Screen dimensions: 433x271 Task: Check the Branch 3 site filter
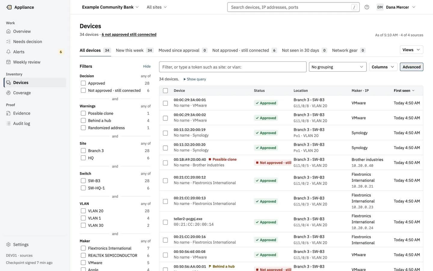(83, 151)
